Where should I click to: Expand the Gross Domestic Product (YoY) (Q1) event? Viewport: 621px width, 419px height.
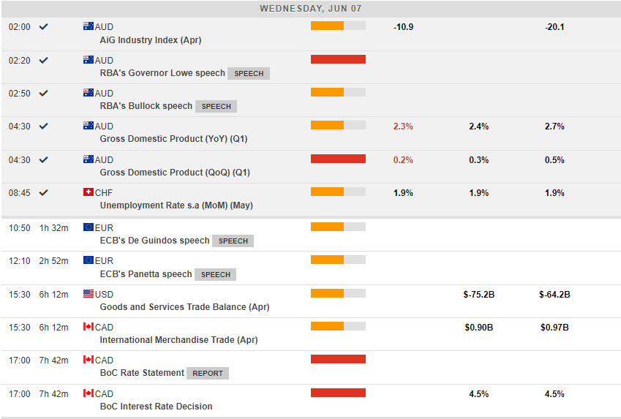pyautogui.click(x=174, y=139)
